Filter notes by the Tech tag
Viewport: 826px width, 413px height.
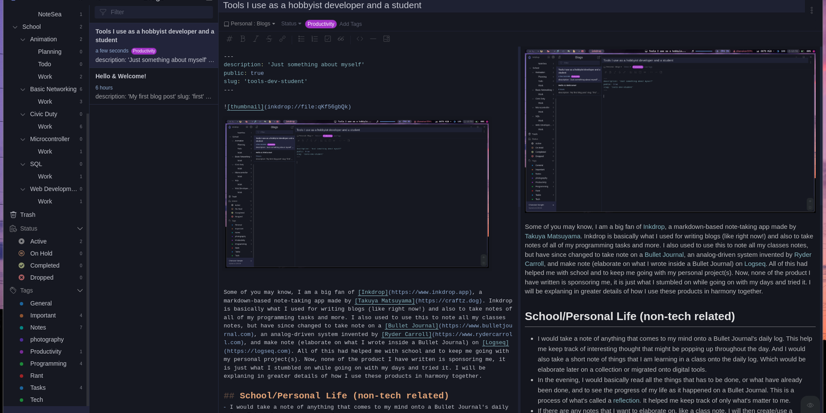click(37, 400)
